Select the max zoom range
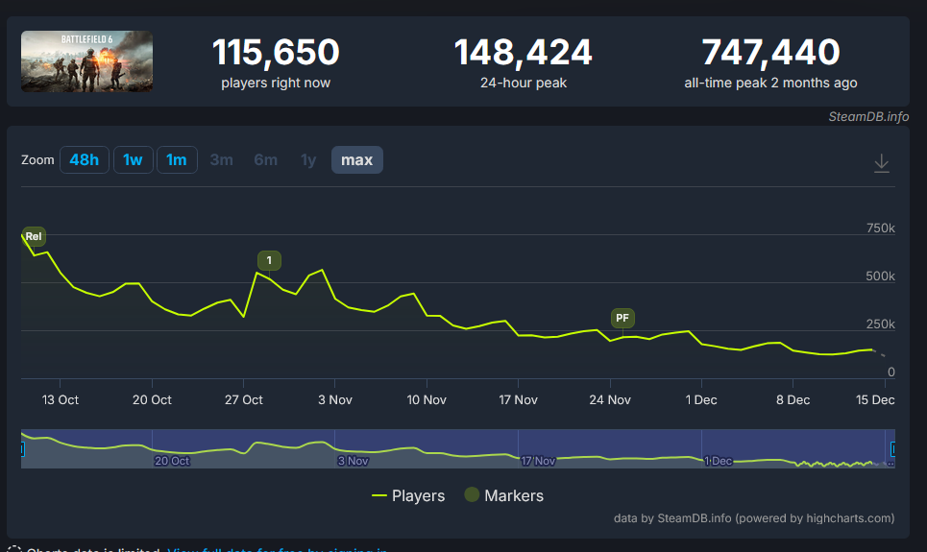927x552 pixels. 357,159
